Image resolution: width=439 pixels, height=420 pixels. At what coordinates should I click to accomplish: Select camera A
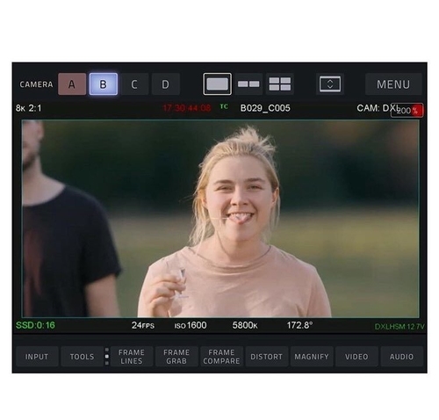click(x=72, y=84)
